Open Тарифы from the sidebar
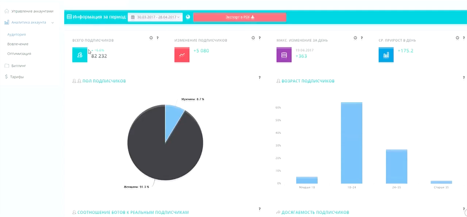Image resolution: width=467 pixels, height=217 pixels. point(17,77)
